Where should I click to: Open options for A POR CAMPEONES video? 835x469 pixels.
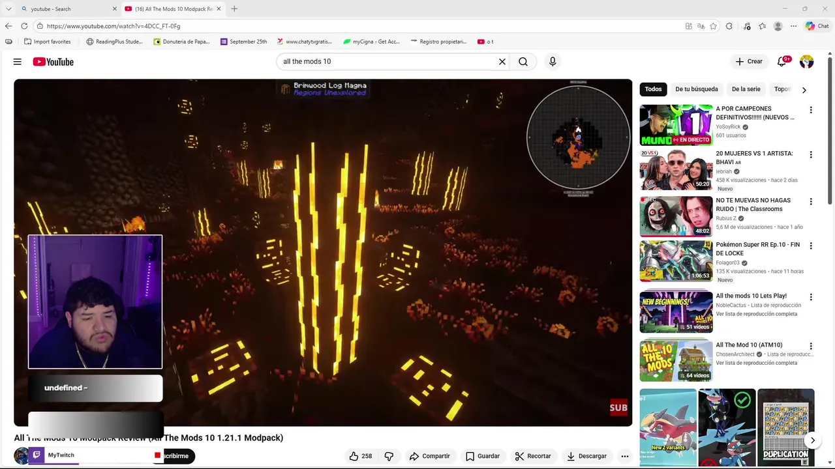pos(811,110)
